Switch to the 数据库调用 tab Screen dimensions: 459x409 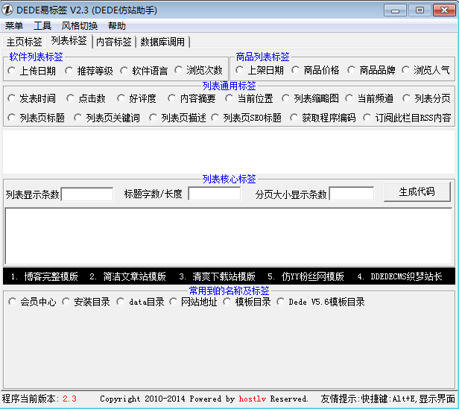[162, 42]
